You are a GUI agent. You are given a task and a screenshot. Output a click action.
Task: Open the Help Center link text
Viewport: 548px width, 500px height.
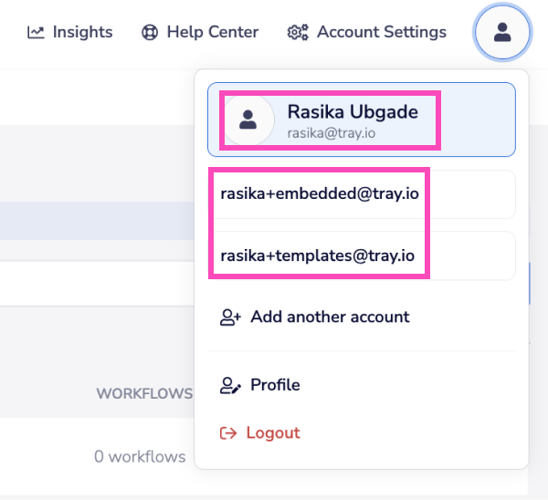click(x=213, y=32)
